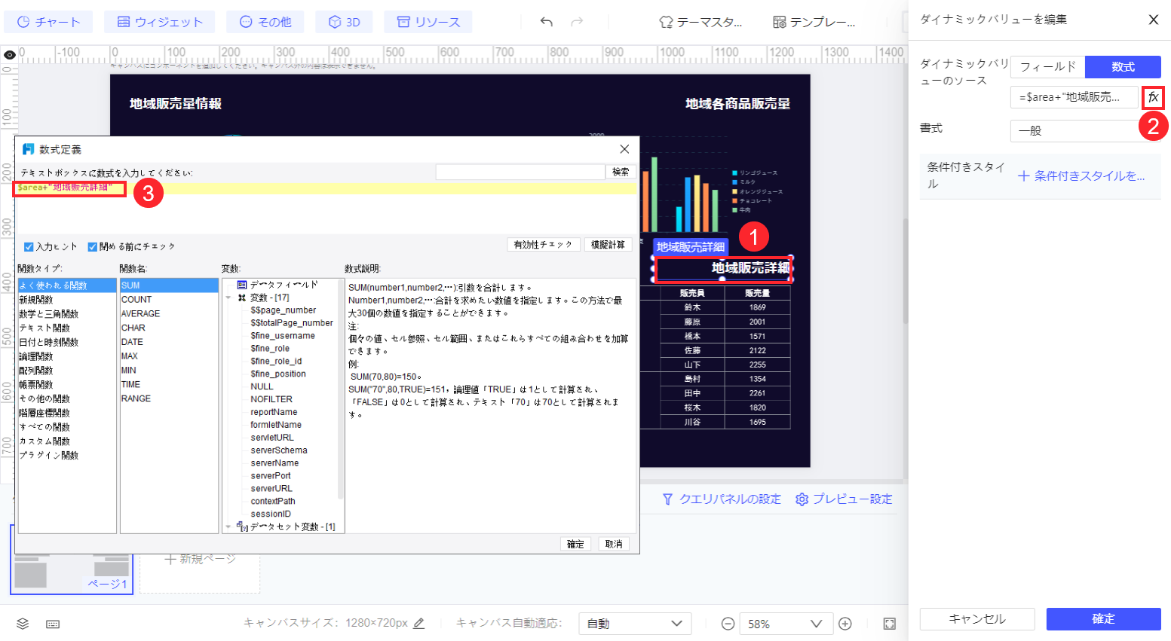Click the 模擬計算 button
The height and width of the screenshot is (641, 1171).
point(608,245)
